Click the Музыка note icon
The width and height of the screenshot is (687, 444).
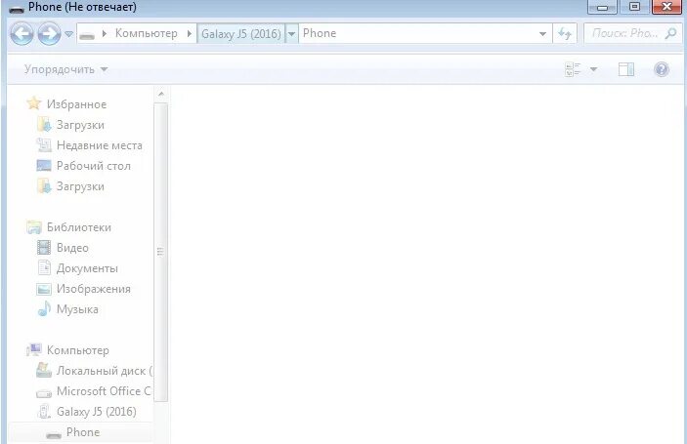point(44,308)
